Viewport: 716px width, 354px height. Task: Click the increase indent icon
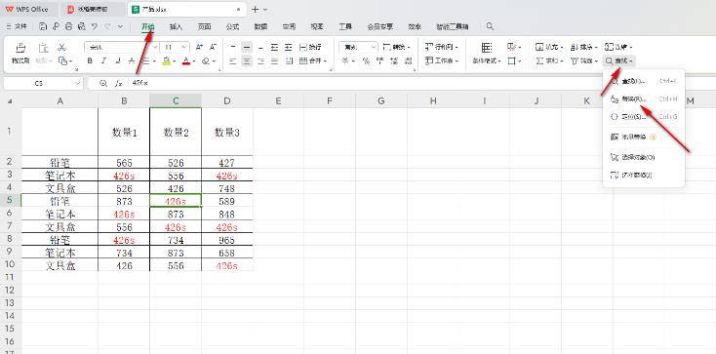[x=288, y=47]
